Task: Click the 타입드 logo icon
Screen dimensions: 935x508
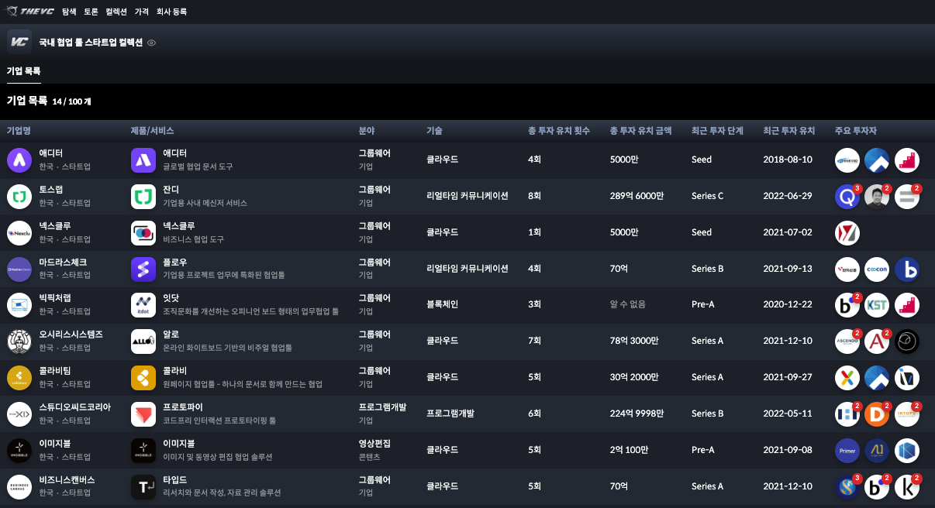Action: (x=143, y=486)
